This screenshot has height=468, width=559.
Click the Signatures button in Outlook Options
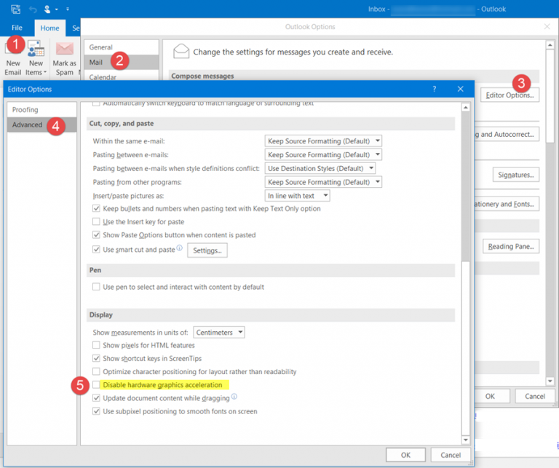[x=515, y=175]
